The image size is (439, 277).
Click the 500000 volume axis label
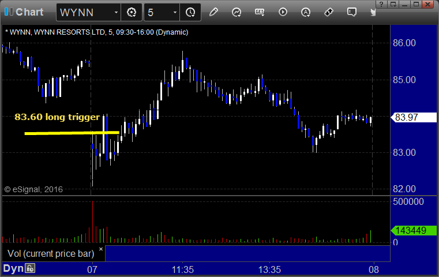[408, 201]
